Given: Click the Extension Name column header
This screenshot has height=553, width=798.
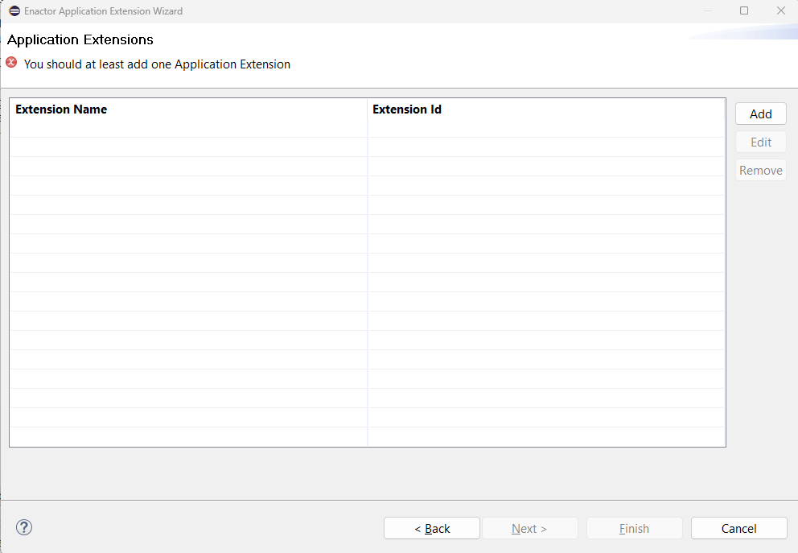Looking at the screenshot, I should 188,109.
